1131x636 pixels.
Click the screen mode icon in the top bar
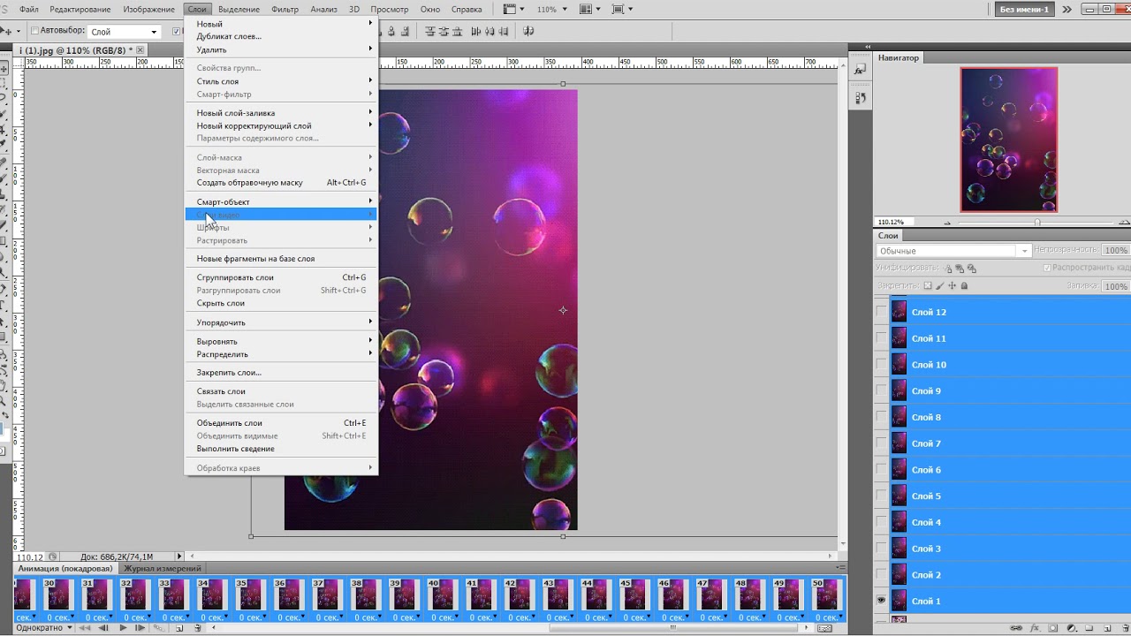618,9
